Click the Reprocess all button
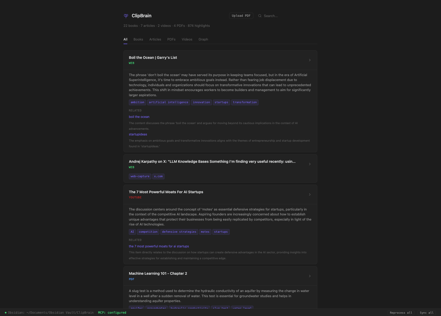441x316 pixels. click(401, 313)
